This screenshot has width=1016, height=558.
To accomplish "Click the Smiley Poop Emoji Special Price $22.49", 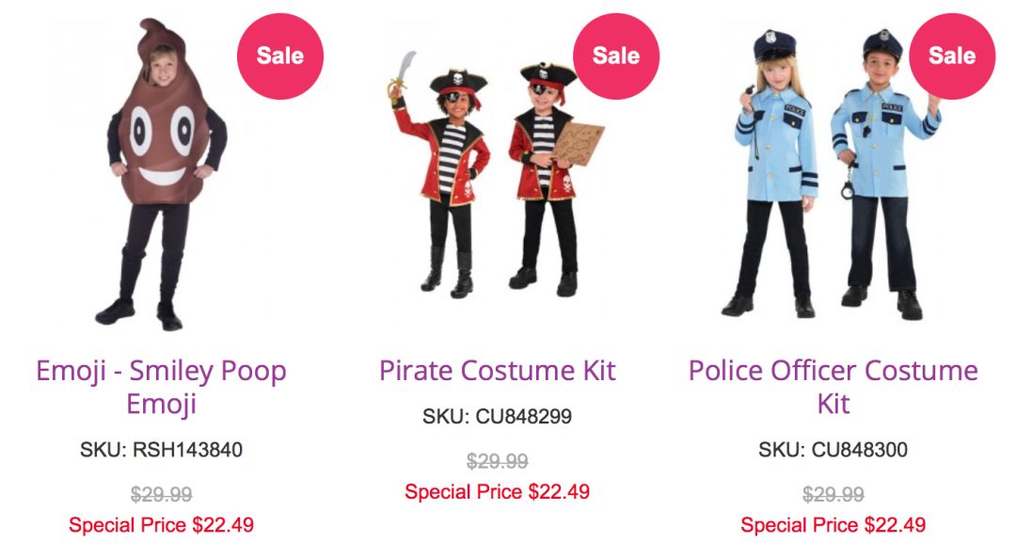I will point(161,525).
